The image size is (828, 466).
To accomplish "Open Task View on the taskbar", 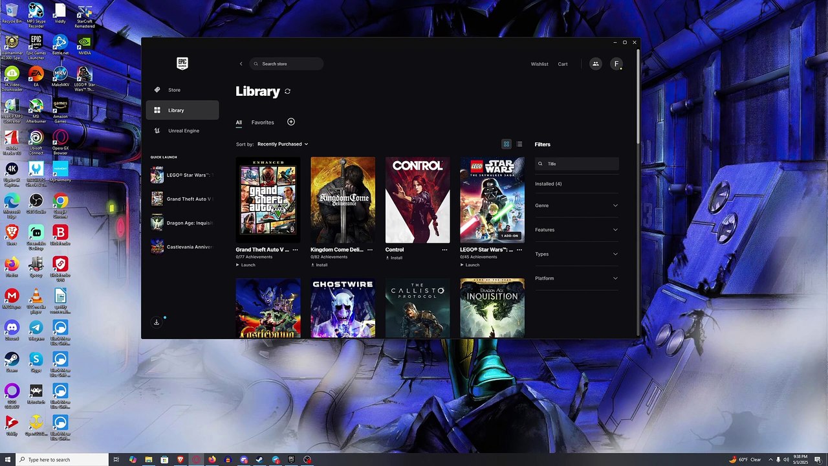I will coord(116,460).
